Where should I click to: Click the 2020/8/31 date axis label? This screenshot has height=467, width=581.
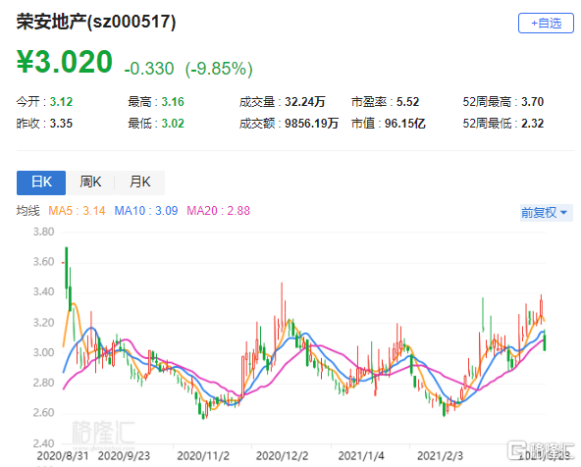pyautogui.click(x=63, y=456)
